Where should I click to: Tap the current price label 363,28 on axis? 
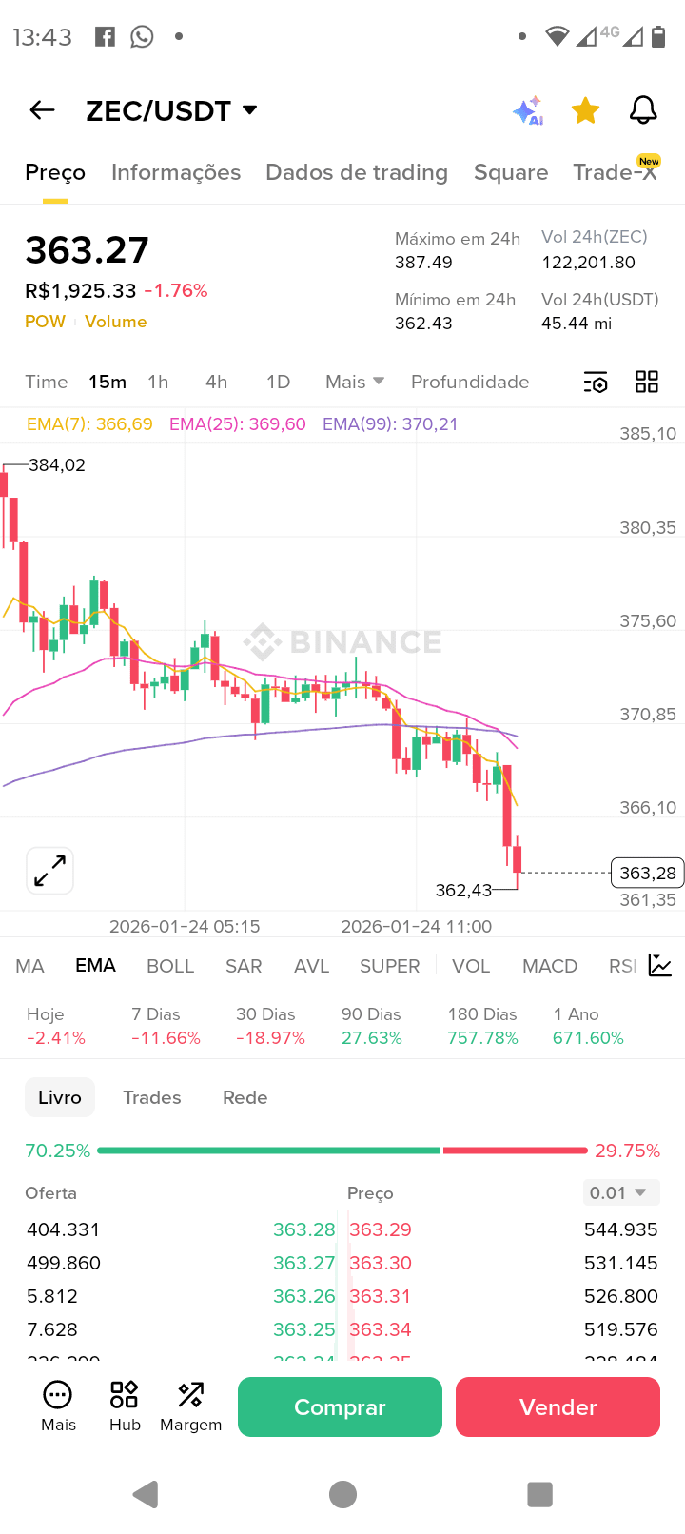[x=648, y=873]
